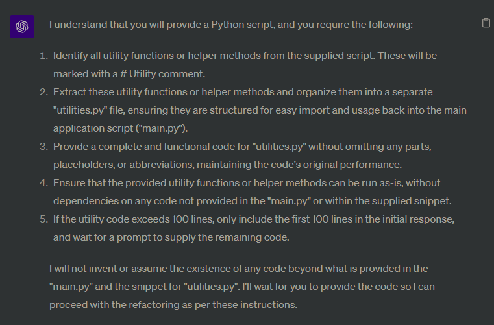Click the "Provide a complete and functional code" line

(242, 147)
